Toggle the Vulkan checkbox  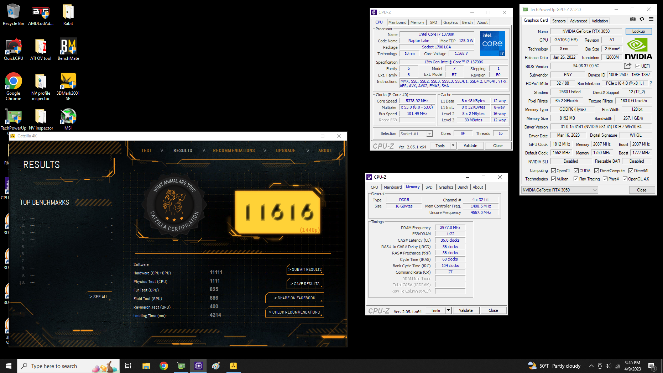click(553, 179)
